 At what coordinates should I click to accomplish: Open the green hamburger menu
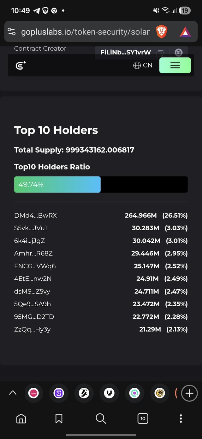[175, 65]
